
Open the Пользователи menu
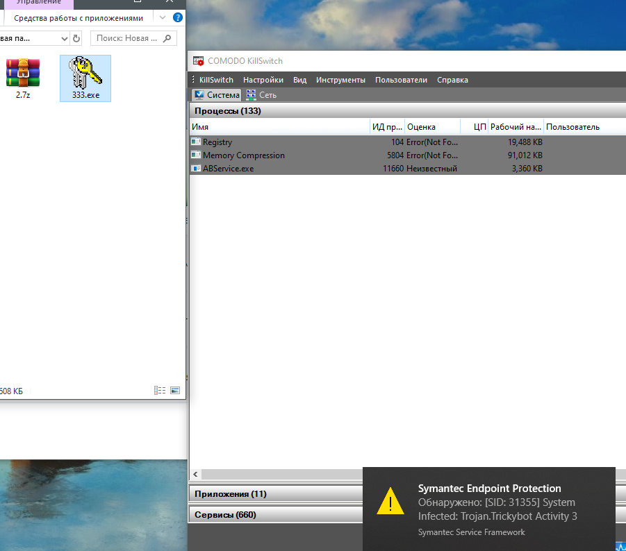pos(401,80)
